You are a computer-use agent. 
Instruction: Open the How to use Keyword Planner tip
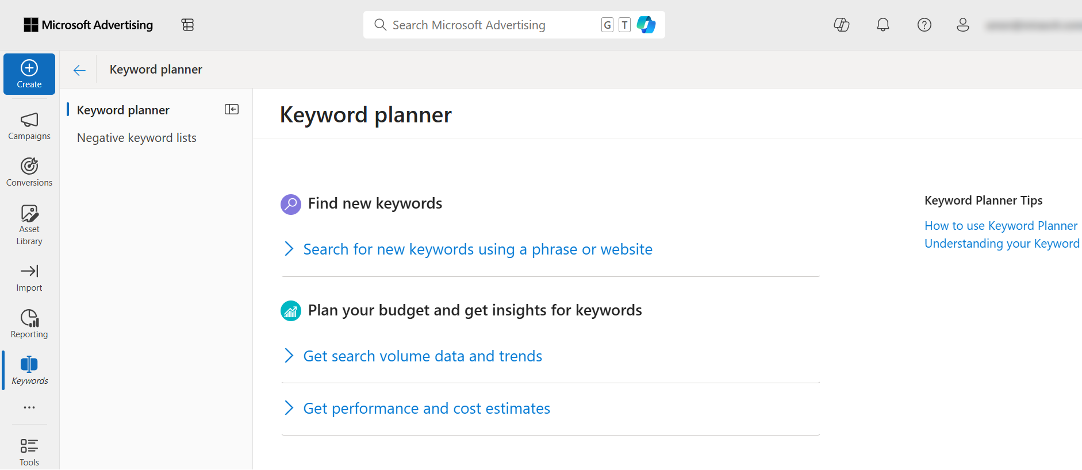click(x=1001, y=226)
